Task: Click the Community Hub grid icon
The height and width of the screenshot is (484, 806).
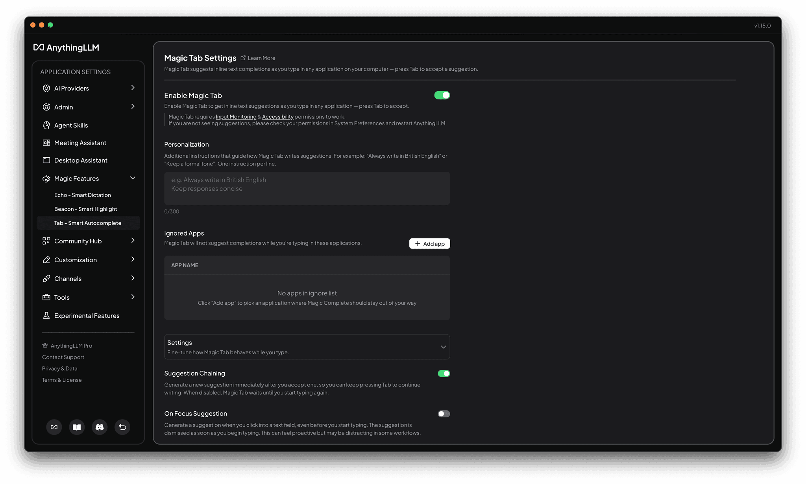Action: click(46, 241)
